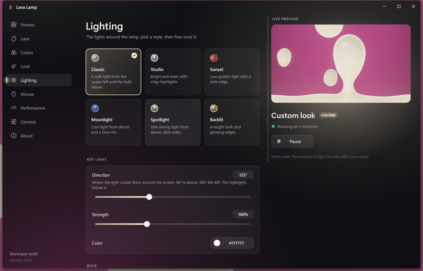Open the Presets section

39,25
